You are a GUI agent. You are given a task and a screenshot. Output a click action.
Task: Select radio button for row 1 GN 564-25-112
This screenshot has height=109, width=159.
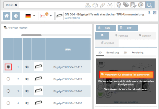[x=8, y=67]
